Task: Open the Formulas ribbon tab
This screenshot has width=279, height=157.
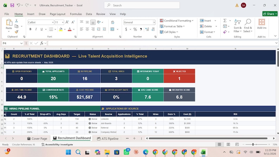Action: [76, 14]
